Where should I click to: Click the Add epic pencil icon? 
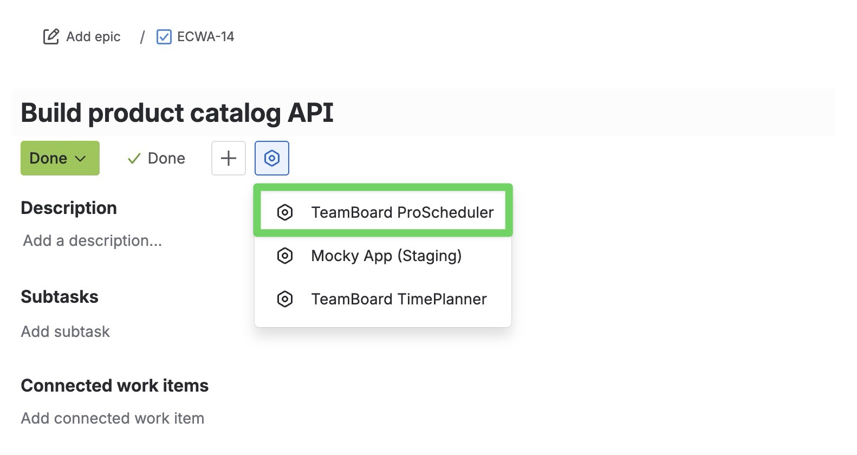coord(51,37)
